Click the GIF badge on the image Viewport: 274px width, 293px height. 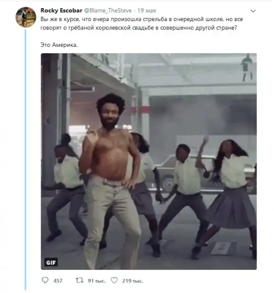tap(51, 262)
